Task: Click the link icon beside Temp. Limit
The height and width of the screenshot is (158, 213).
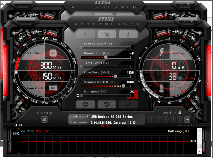Action: pyautogui.click(x=80, y=62)
